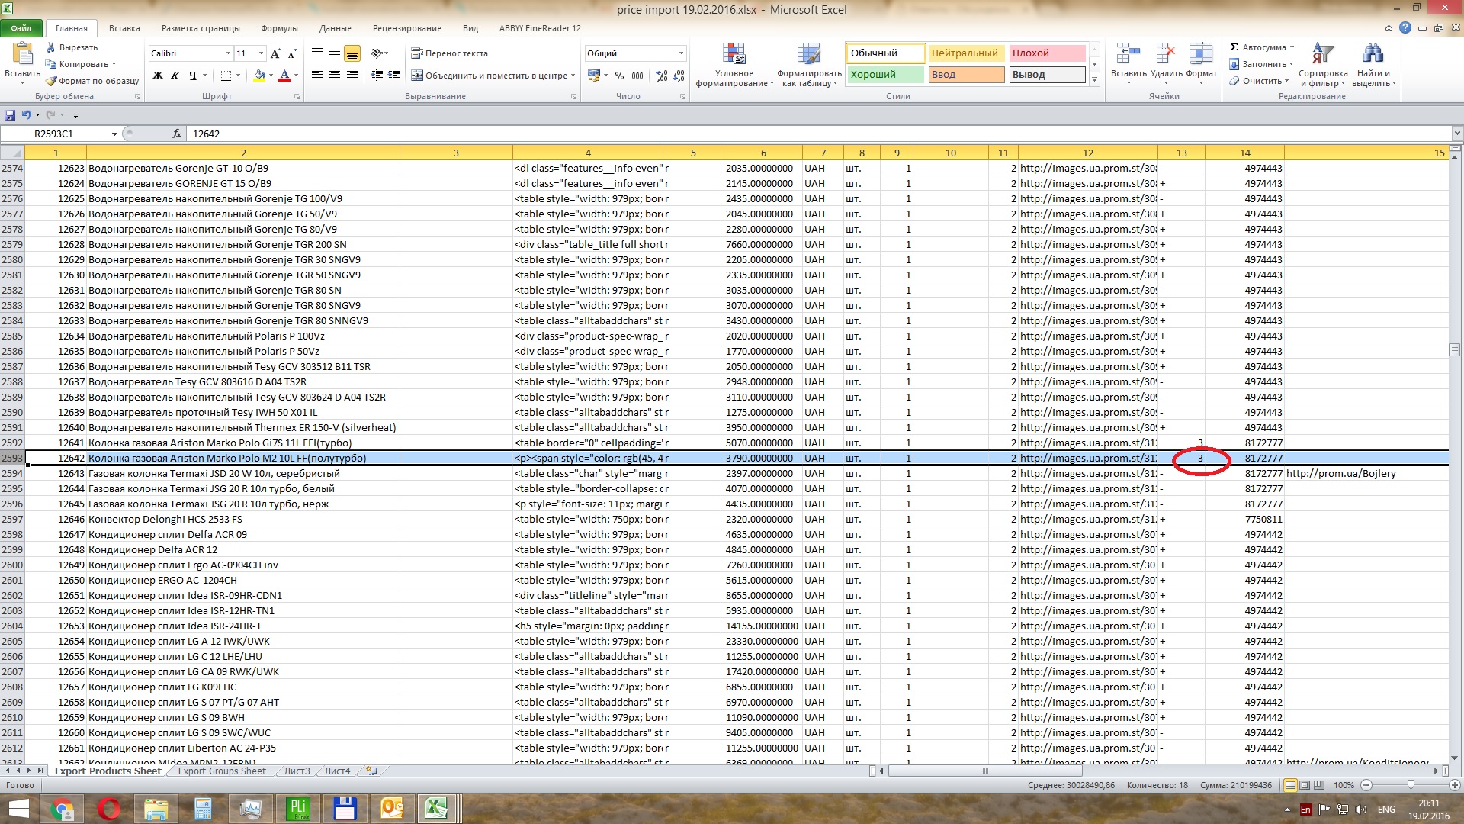Apply the Плохой cell style
The height and width of the screenshot is (824, 1464).
(1048, 53)
